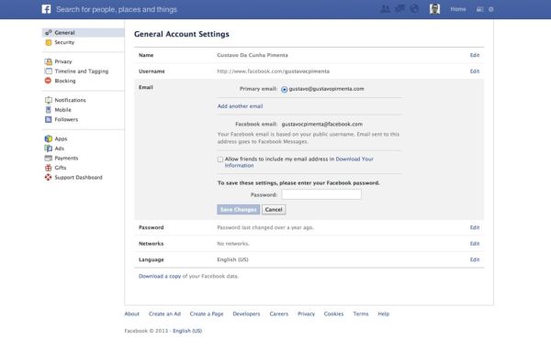551x351 pixels.
Task: Open Create a Page footer link
Action: 207,313
